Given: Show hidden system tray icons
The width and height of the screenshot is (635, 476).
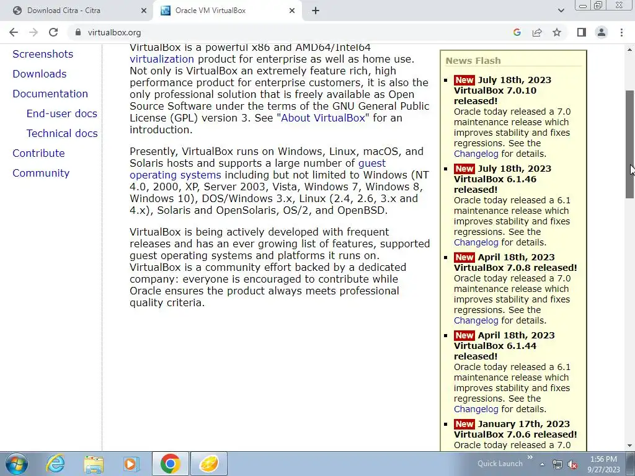Looking at the screenshot, I should point(542,464).
